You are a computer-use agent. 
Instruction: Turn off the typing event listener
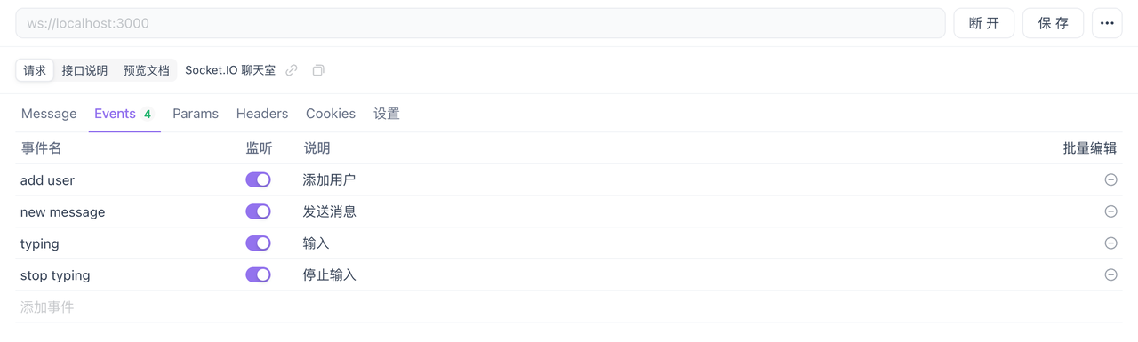pos(258,243)
